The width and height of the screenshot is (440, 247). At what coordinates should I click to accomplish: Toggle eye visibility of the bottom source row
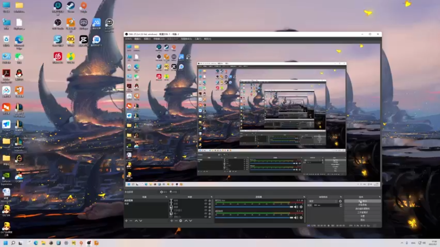click(206, 217)
